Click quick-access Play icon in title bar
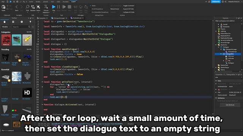 point(11,2)
